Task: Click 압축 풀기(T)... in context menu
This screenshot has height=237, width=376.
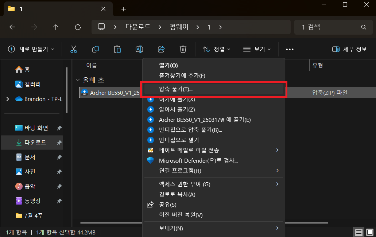Action: click(214, 89)
